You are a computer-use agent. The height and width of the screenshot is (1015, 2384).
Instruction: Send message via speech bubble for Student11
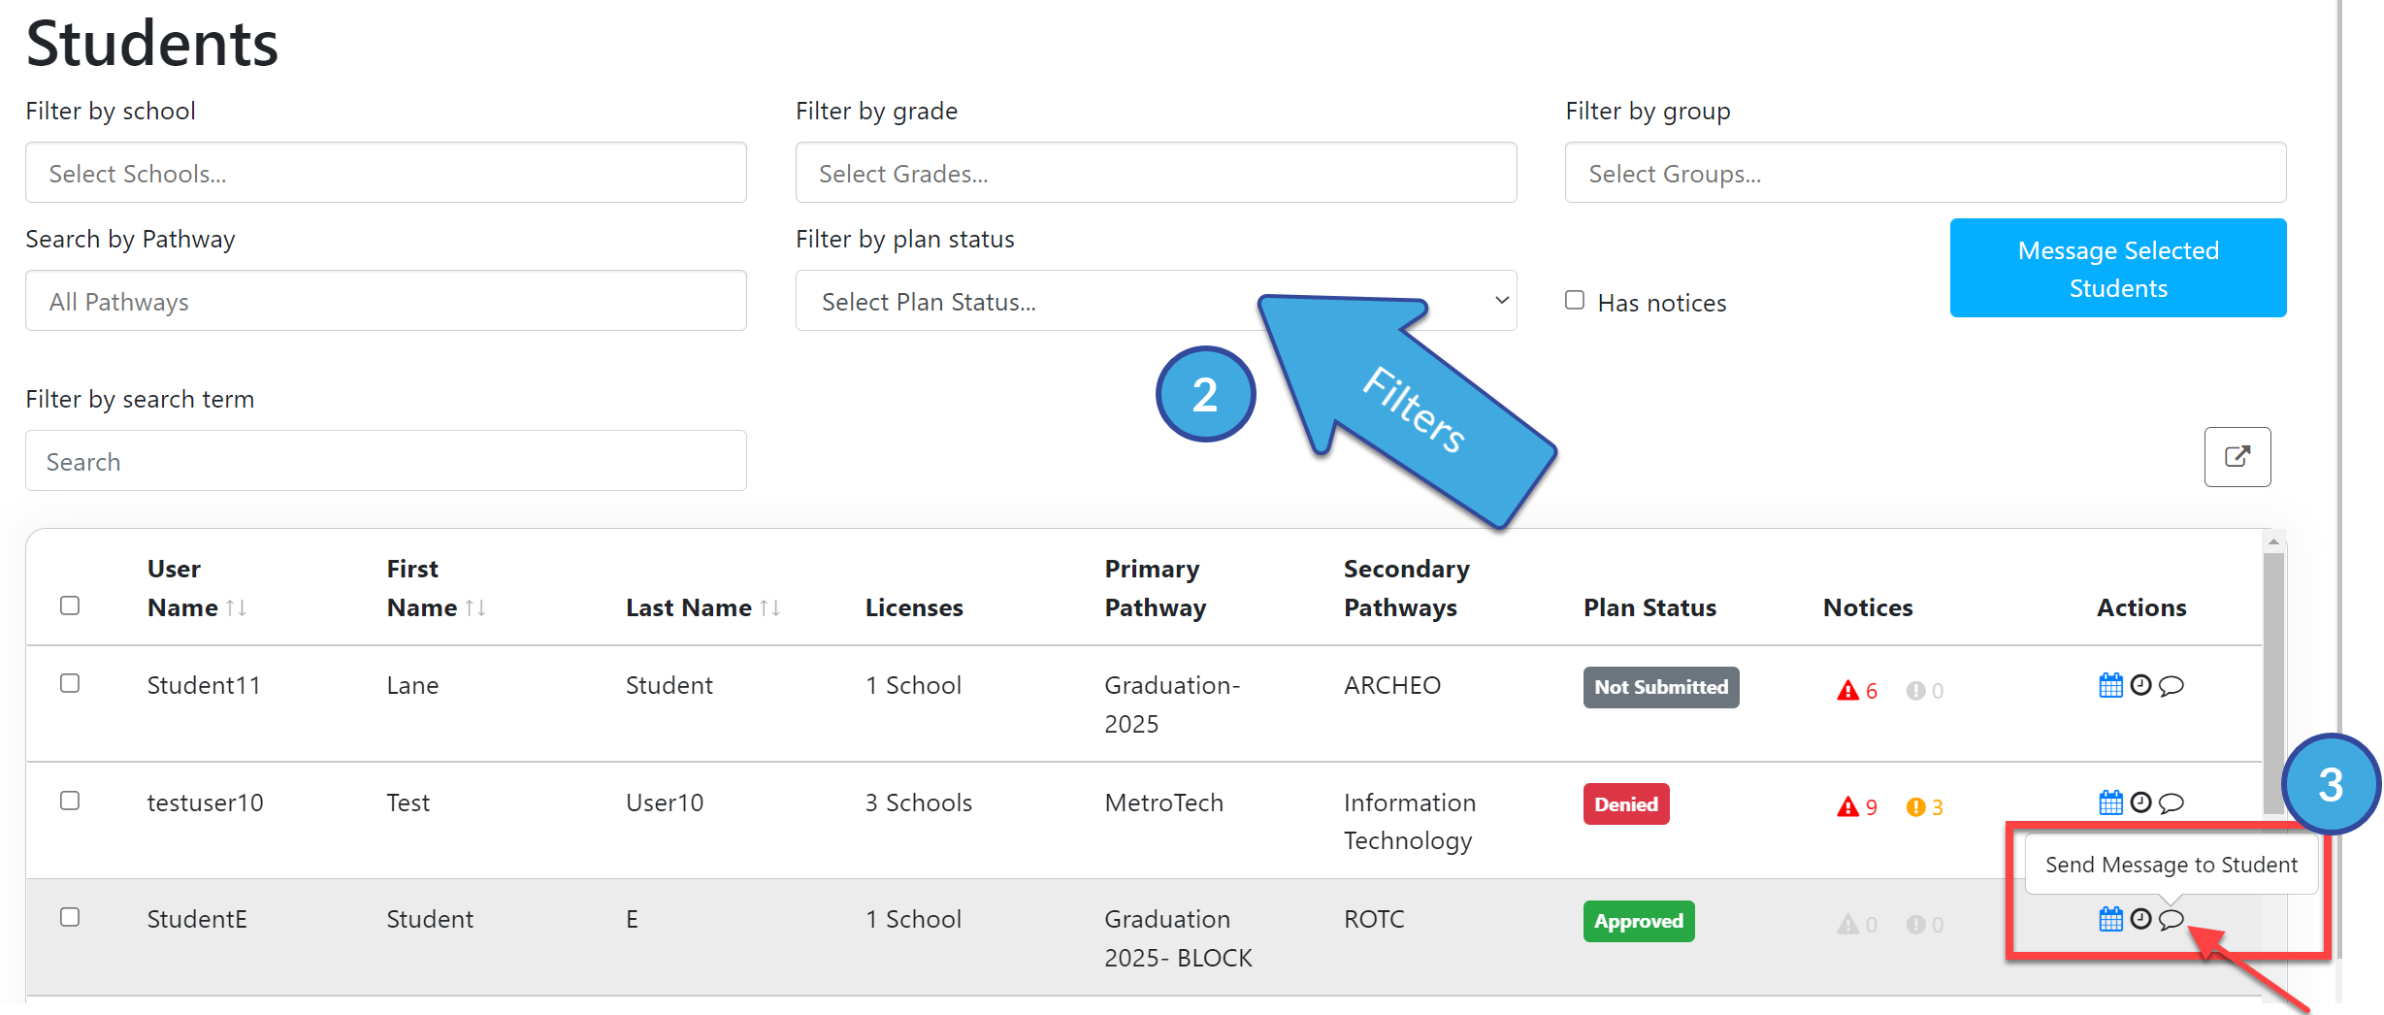[2171, 686]
